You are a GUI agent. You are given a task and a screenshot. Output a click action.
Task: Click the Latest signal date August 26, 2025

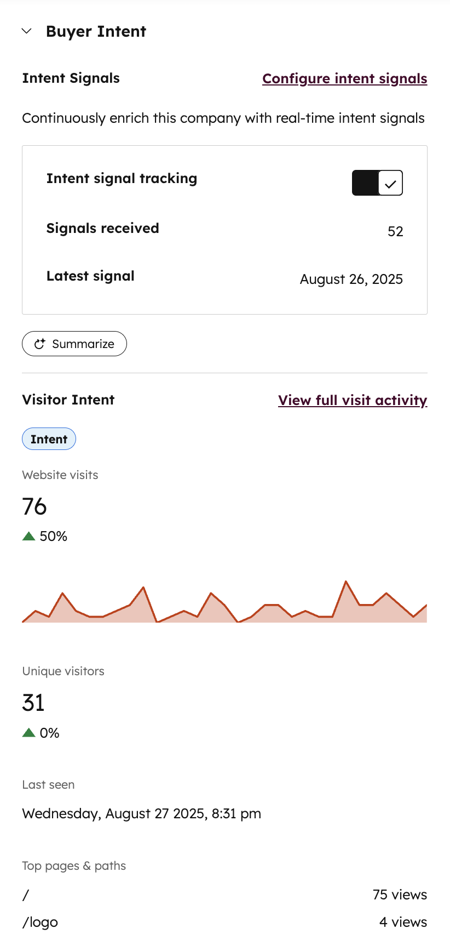pos(351,279)
